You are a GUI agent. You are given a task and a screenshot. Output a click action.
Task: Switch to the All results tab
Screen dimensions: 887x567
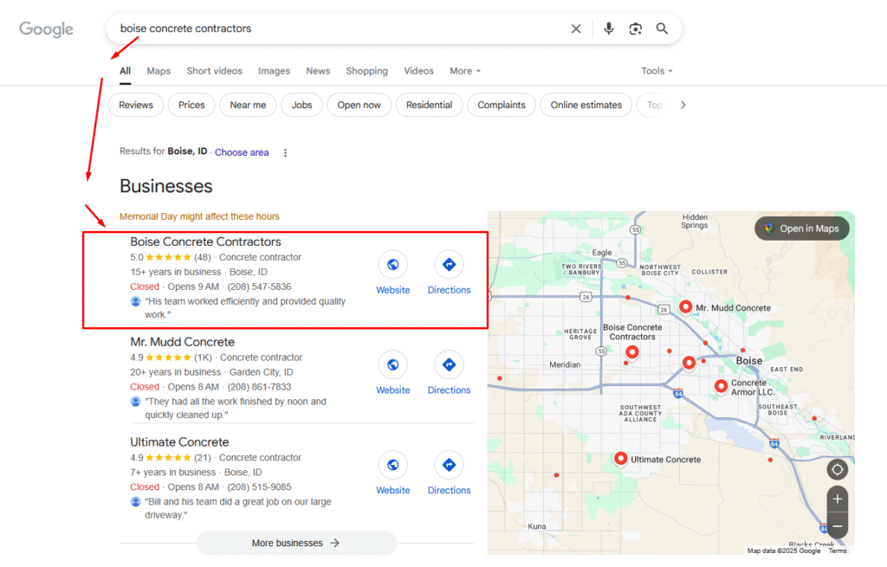click(x=125, y=71)
